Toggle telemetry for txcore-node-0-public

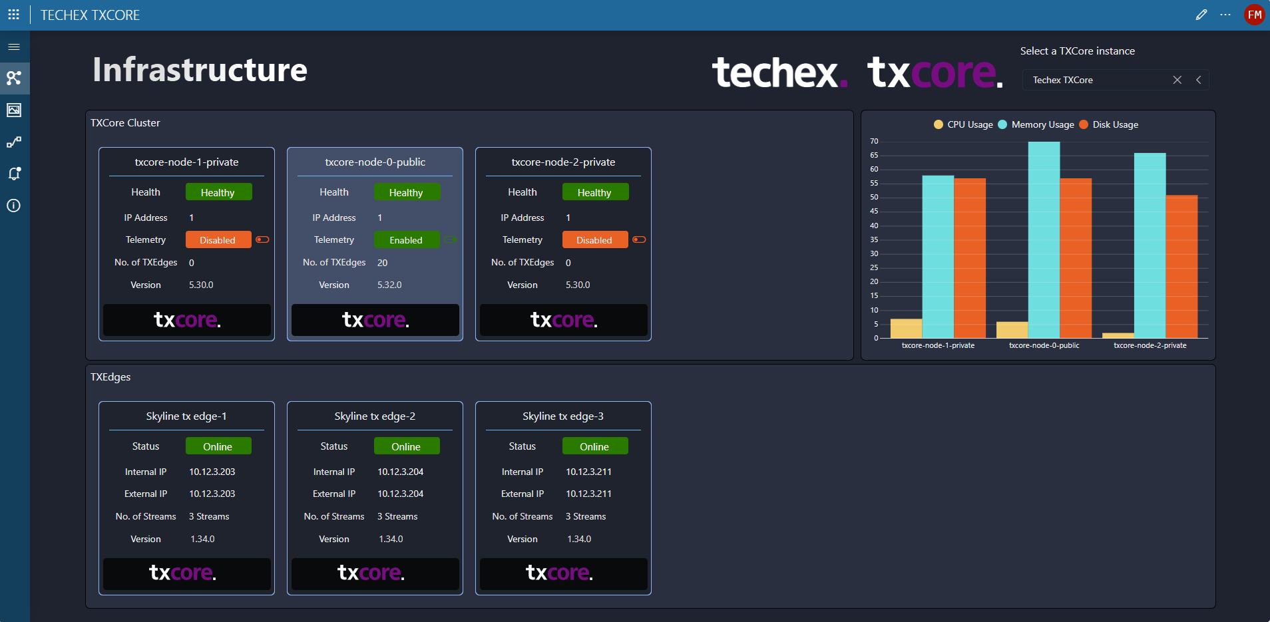[451, 239]
